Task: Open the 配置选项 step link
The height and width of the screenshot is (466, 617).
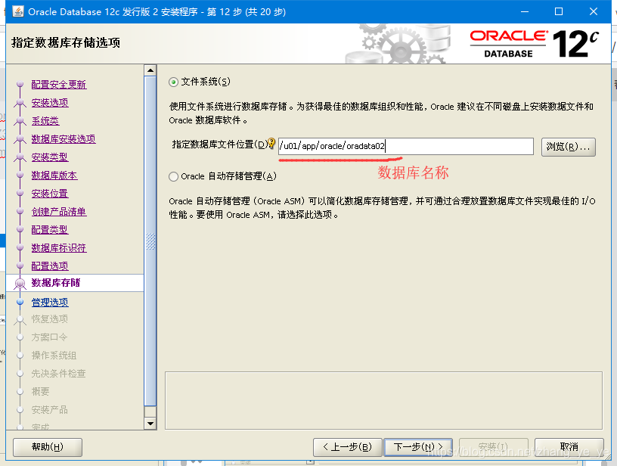Action: click(x=50, y=266)
